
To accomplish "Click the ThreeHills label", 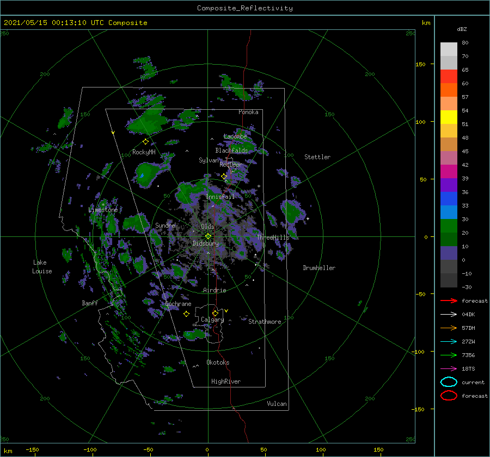I will click(273, 237).
